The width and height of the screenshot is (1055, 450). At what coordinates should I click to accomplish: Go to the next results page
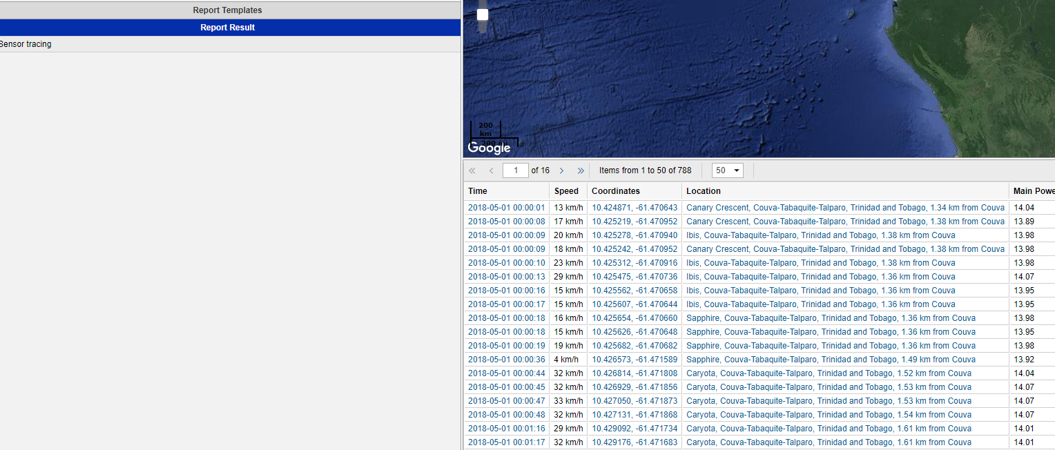point(561,170)
